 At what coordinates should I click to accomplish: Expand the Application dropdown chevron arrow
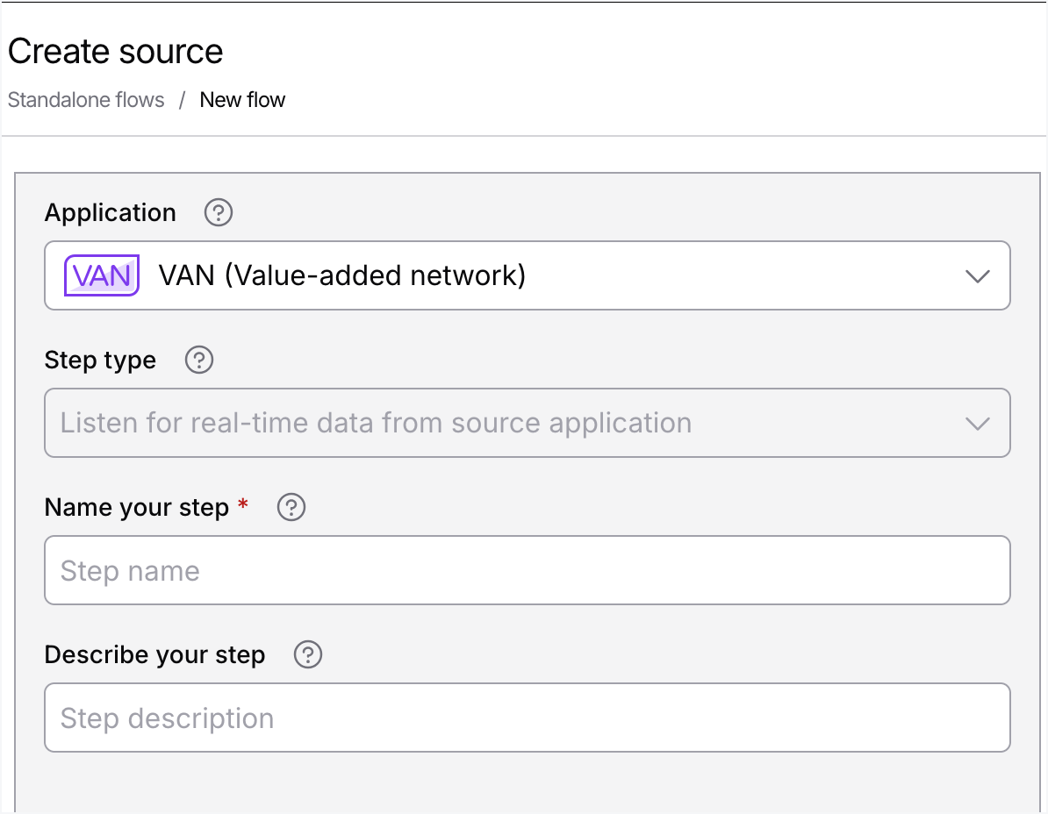977,275
